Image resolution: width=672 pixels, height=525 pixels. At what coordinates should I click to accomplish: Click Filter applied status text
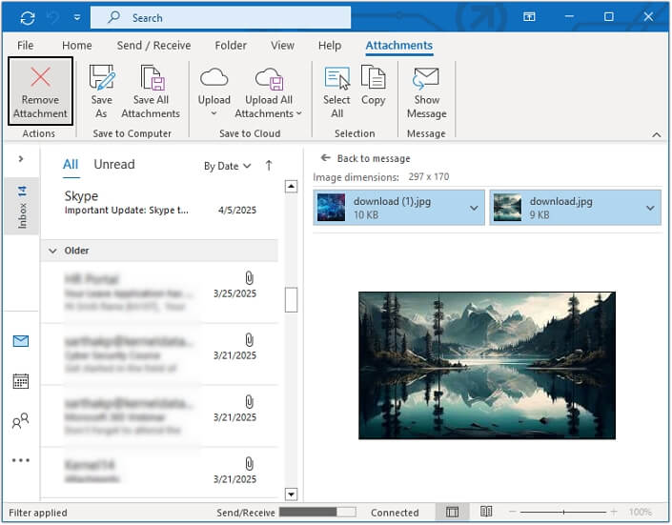coord(38,513)
